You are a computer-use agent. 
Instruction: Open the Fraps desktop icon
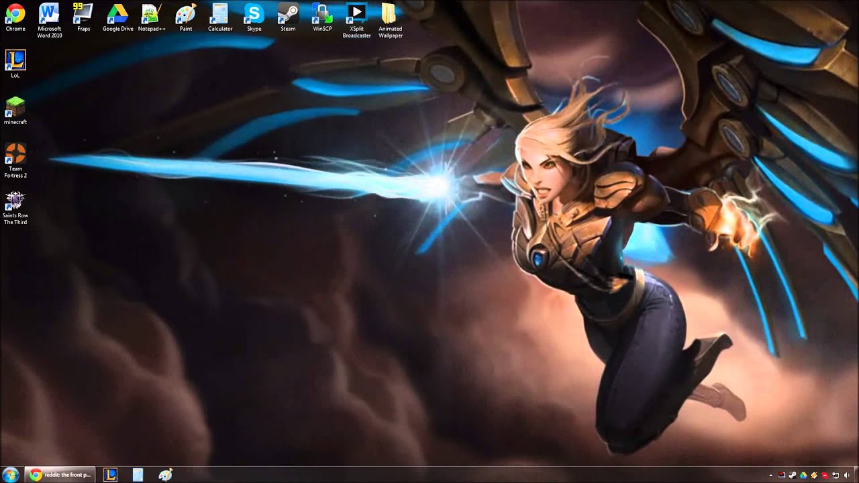click(83, 17)
